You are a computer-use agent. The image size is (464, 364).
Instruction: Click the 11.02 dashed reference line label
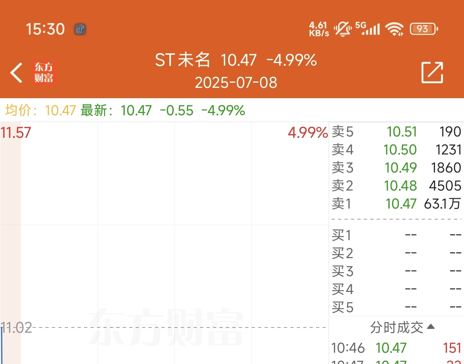pos(16,328)
